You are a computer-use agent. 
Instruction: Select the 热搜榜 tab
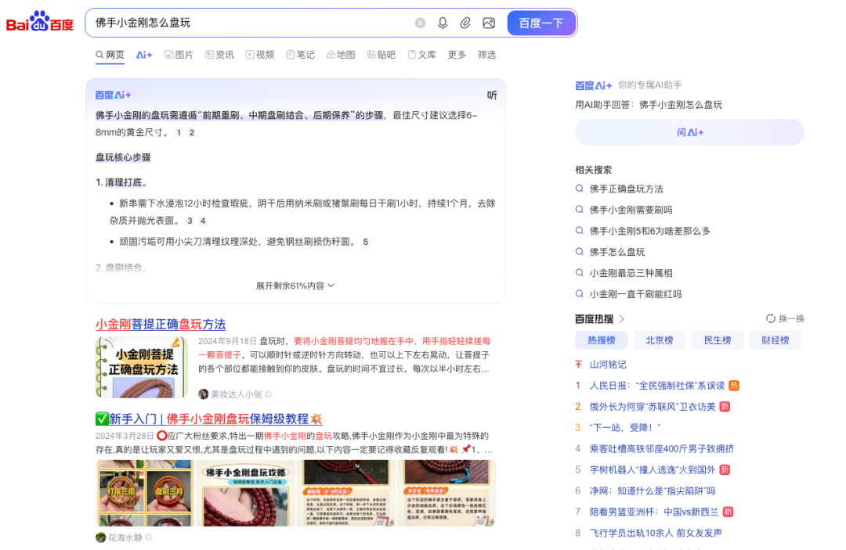coord(601,340)
